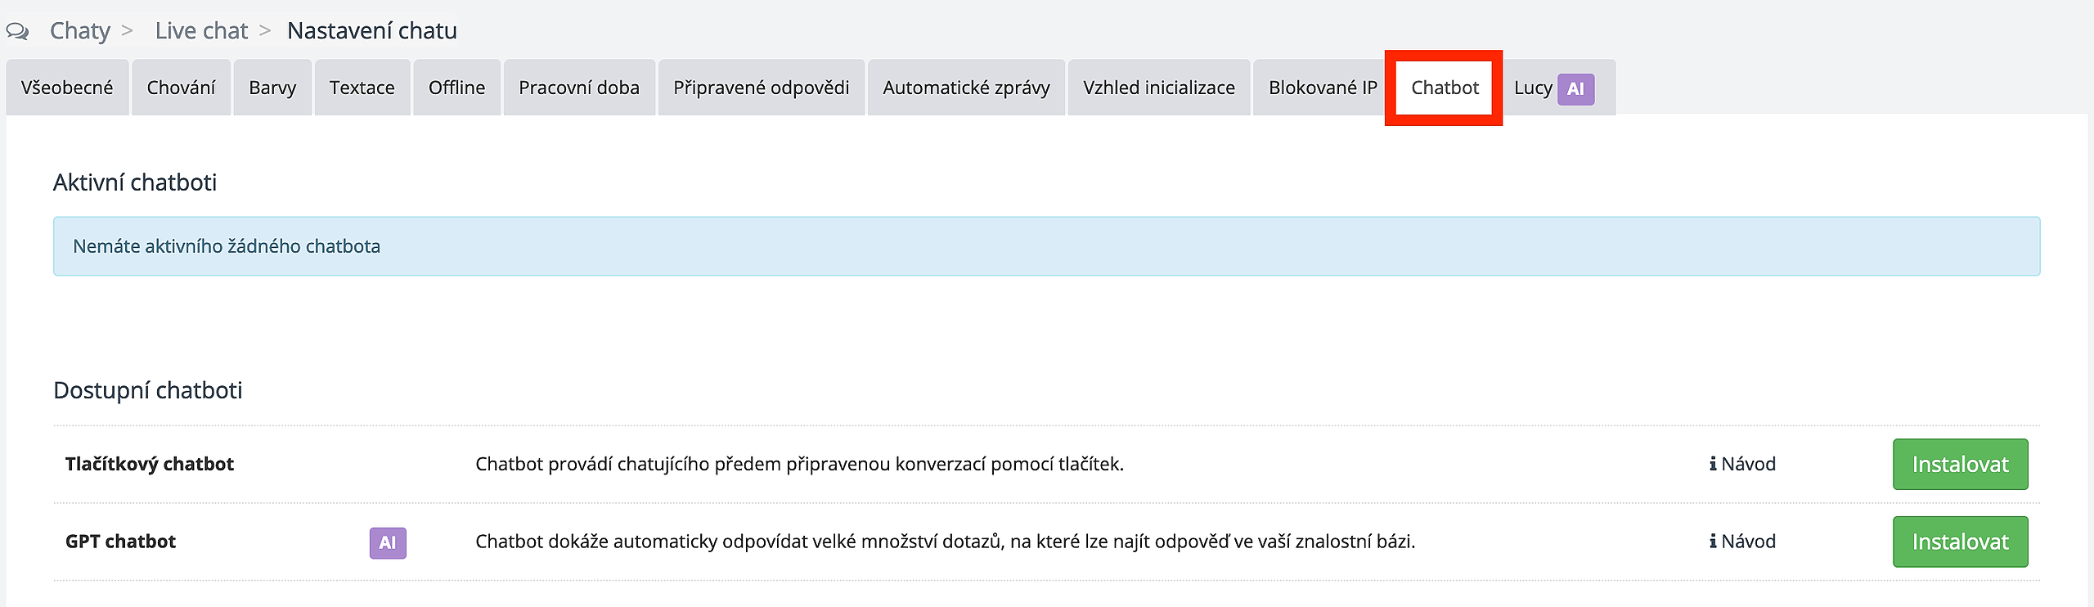Open the Blokované IP tab
2094x607 pixels.
tap(1322, 88)
